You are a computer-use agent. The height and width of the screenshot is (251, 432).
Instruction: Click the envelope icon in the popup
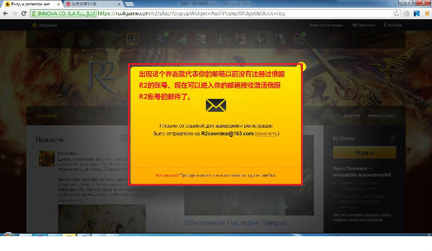click(x=216, y=106)
